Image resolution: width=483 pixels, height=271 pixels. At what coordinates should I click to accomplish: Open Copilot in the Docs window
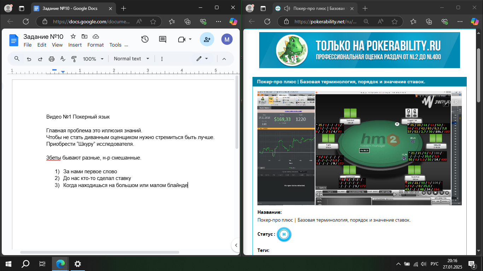[233, 22]
